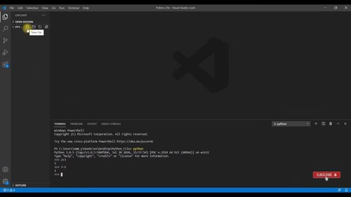The height and width of the screenshot is (197, 351).
Task: Open the https://aka.ms/pscore6 link in terminal
Action: [x=135, y=141]
